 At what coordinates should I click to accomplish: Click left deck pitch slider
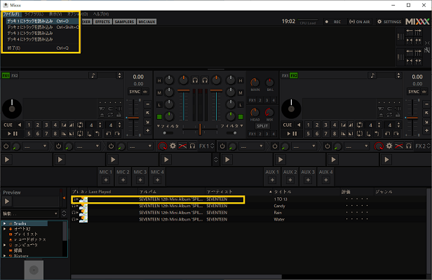click(x=133, y=118)
